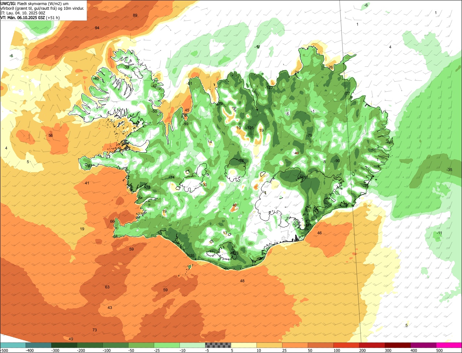Click legend swatch between -300 and -200
This screenshot has width=462, height=353.
click(x=64, y=345)
